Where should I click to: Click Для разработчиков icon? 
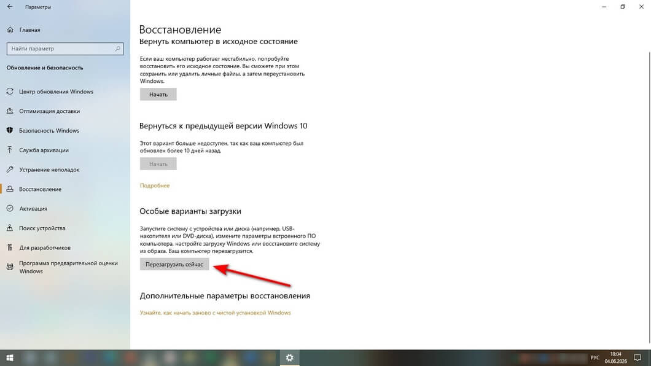pos(10,247)
